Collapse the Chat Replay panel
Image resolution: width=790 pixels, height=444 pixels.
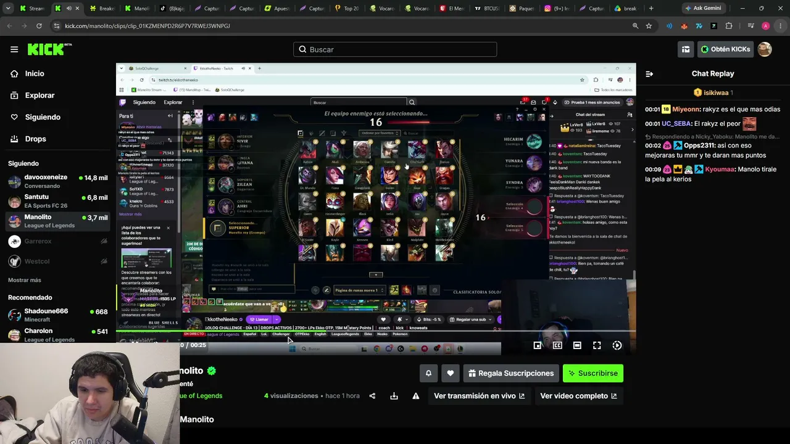[649, 73]
